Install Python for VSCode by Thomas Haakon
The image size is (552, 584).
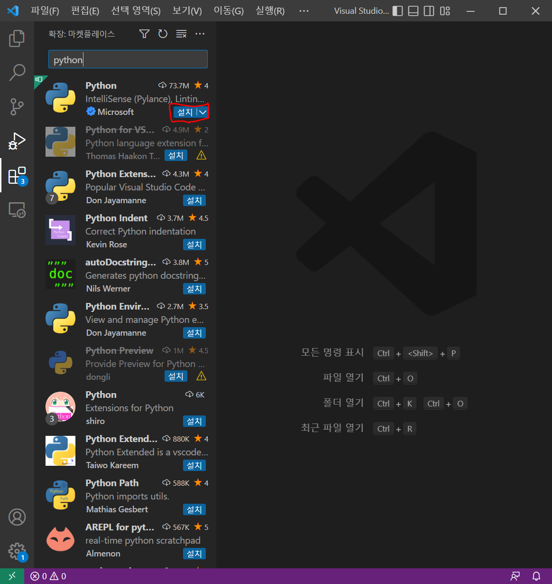pos(176,155)
